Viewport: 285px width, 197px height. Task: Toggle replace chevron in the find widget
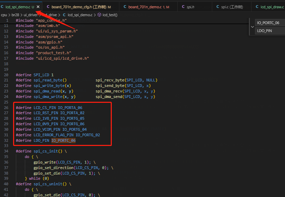tap(253, 27)
